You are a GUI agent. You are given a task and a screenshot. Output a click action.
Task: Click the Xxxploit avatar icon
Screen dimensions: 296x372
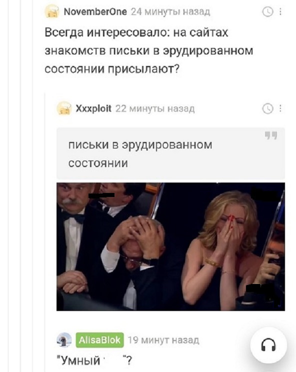click(x=64, y=108)
